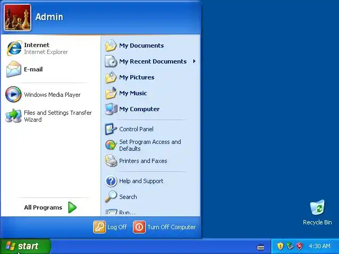Click the Log Off text button
The width and height of the screenshot is (339, 254).
(117, 227)
